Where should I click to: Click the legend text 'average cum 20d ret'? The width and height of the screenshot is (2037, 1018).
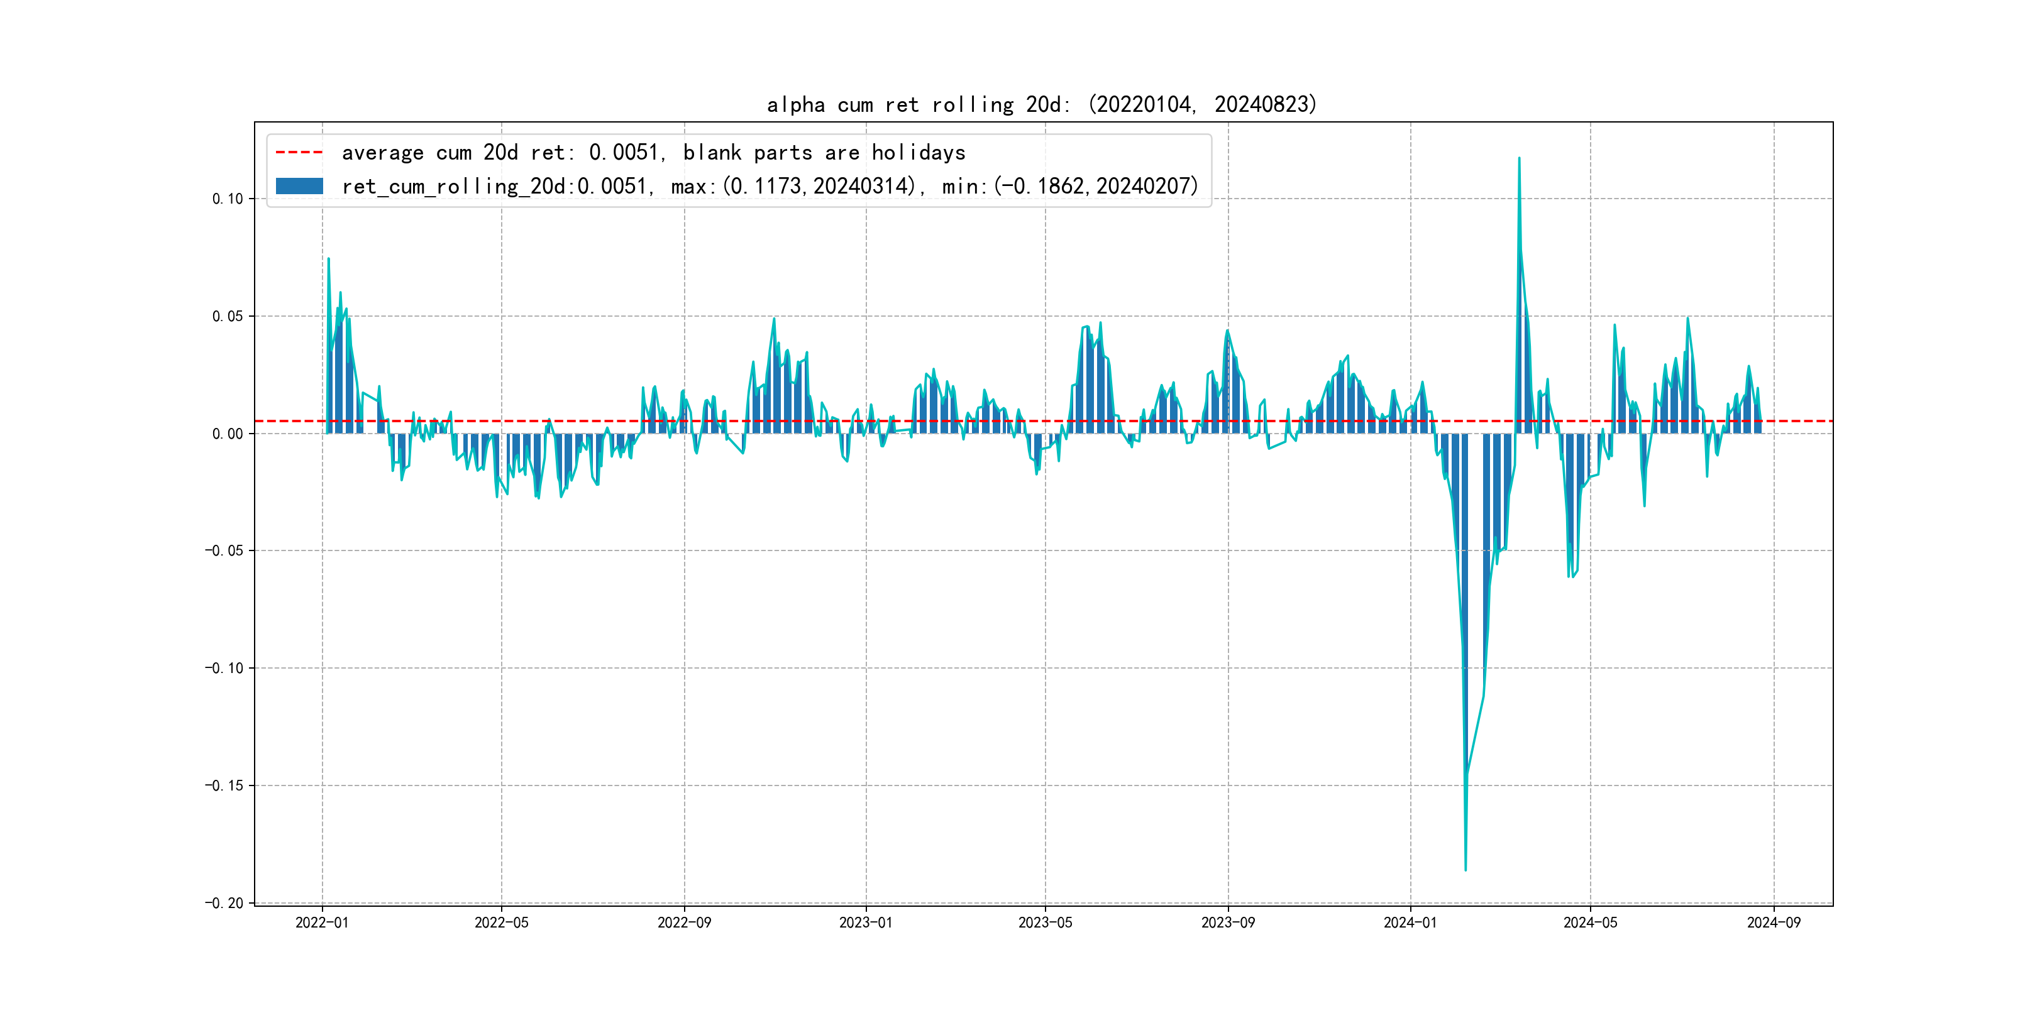point(653,151)
